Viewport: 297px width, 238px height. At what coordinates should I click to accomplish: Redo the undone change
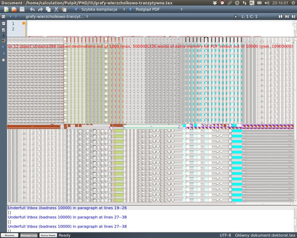point(40,10)
